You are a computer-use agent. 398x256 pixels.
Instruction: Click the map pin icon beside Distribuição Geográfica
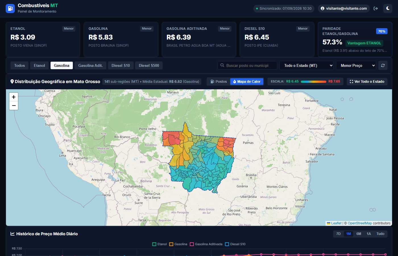(x=12, y=81)
